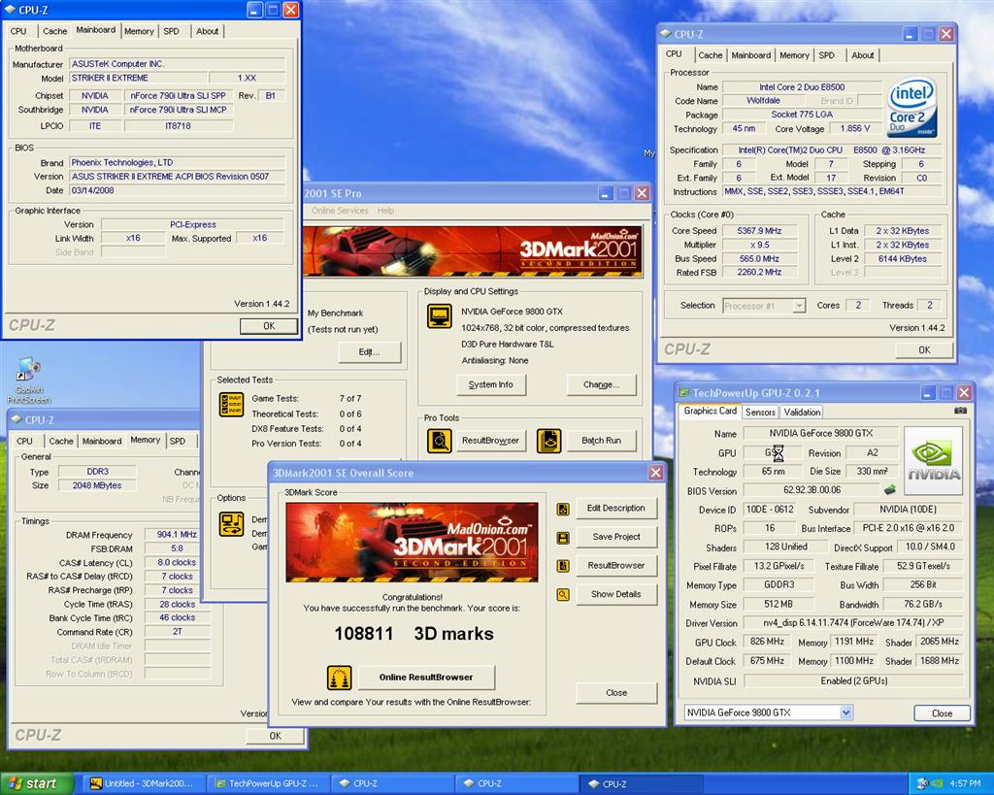The image size is (994, 795).
Task: Click the System Info button
Action: tap(490, 384)
